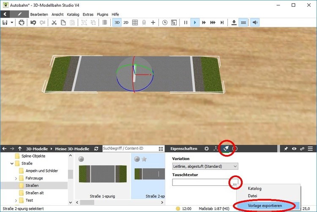The height and width of the screenshot is (212, 317).
Task: Open the Variation dropdown Leitlinie, abgestuft
Action: click(x=205, y=166)
